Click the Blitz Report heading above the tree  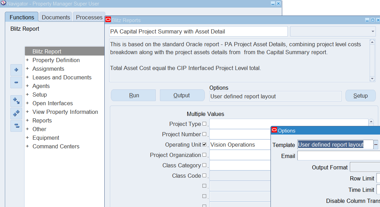(x=25, y=29)
